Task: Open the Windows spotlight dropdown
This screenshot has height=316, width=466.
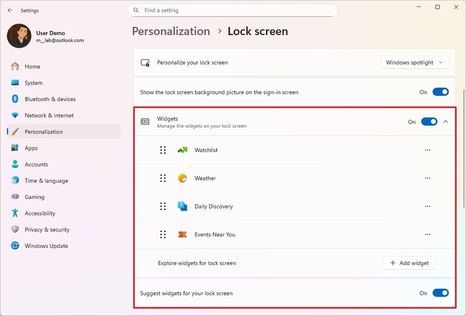Action: coord(414,62)
